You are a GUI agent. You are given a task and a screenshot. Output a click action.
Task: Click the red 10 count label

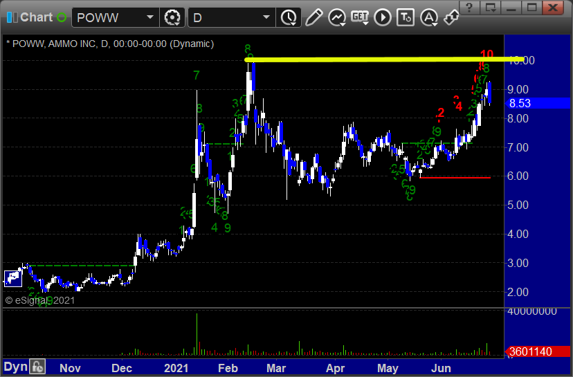click(486, 55)
